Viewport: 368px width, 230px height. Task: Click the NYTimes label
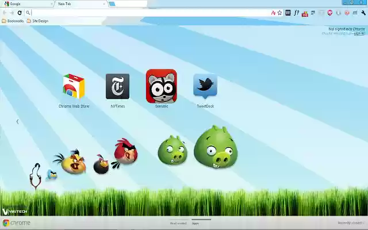pos(117,106)
